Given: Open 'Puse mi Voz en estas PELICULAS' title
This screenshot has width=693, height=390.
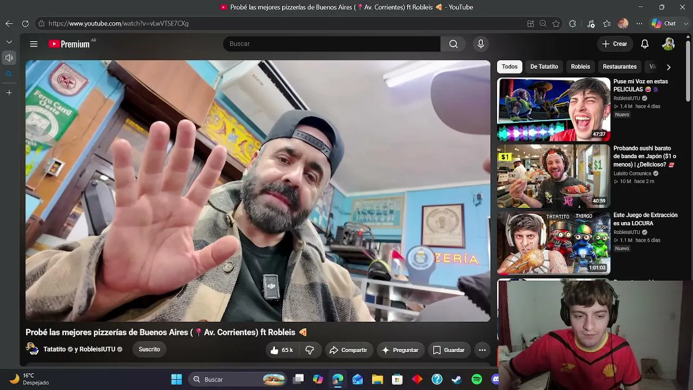Looking at the screenshot, I should click(x=640, y=86).
